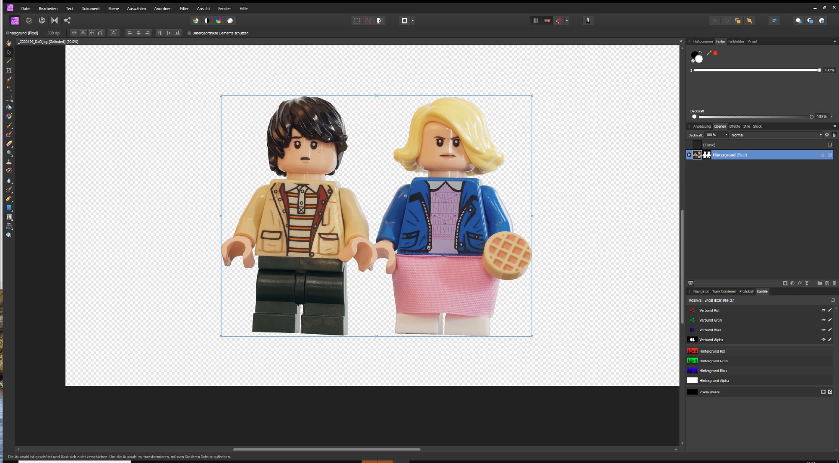Switch to the Effekte tab

point(734,126)
